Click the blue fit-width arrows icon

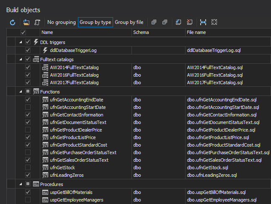(203, 22)
